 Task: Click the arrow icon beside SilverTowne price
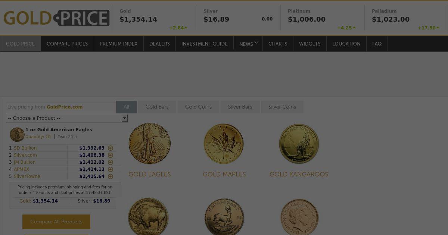pos(111,176)
